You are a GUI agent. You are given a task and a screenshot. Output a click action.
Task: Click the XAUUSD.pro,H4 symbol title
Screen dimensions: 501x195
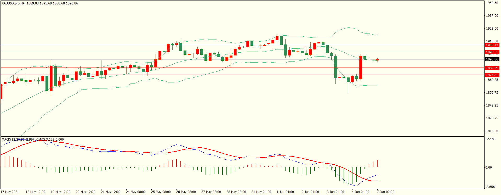(x=13, y=3)
